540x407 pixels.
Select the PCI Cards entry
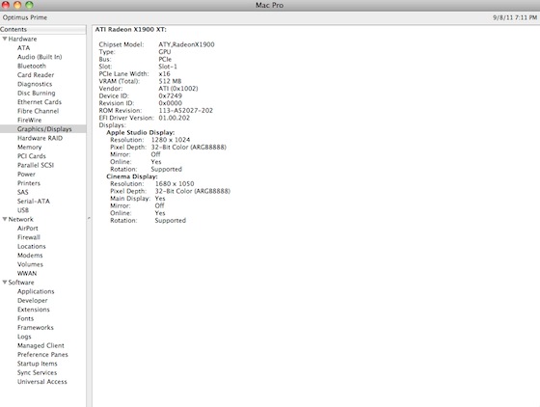[x=32, y=156]
